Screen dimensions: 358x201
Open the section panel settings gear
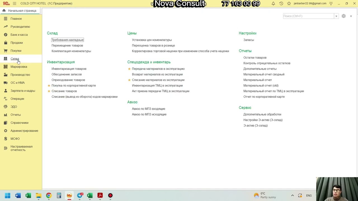pyautogui.click(x=343, y=16)
